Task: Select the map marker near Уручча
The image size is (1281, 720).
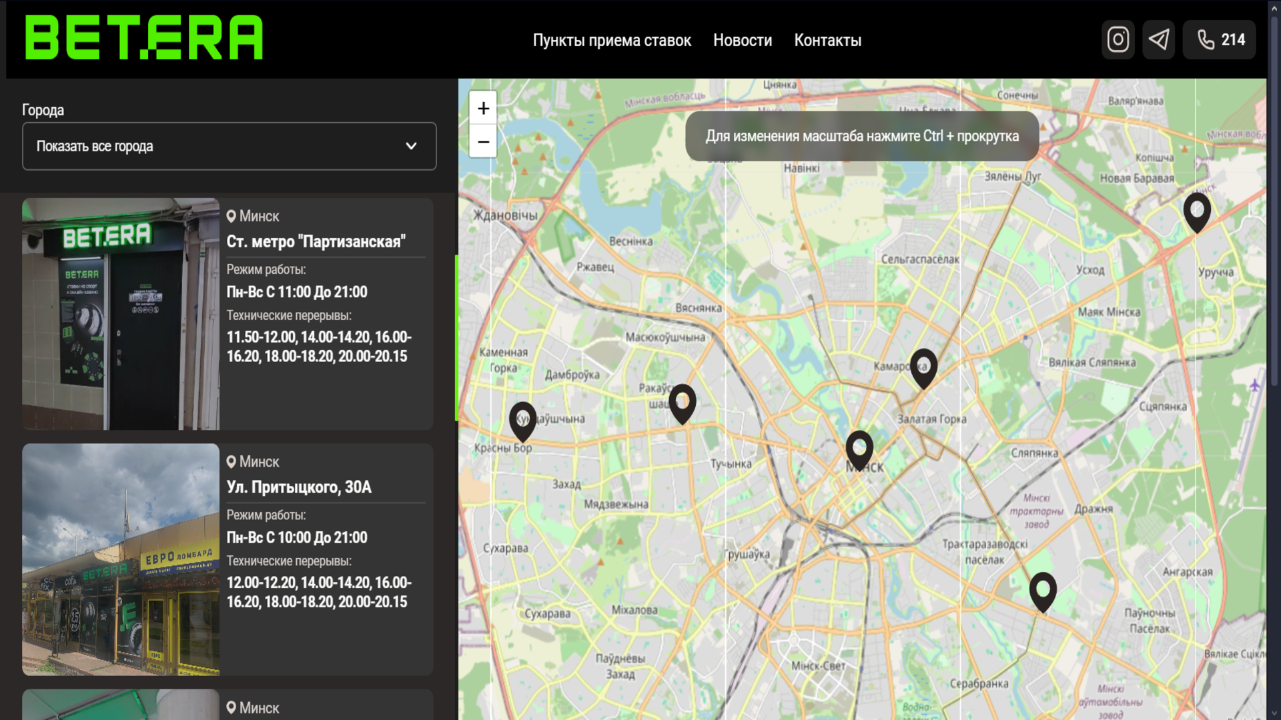Action: (1197, 213)
